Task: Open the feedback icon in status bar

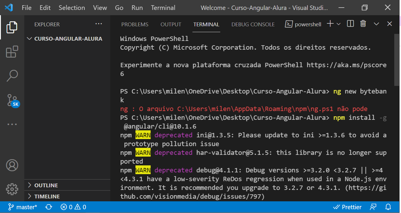Action: (373, 207)
